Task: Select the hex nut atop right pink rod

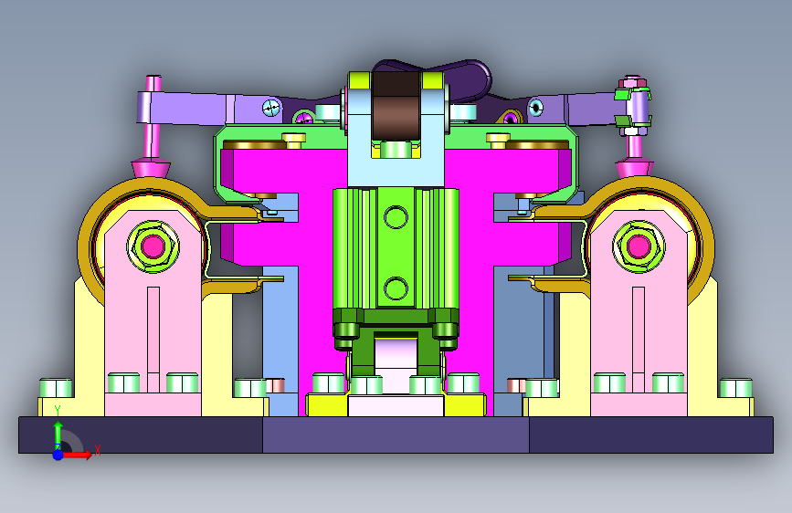Action: [x=634, y=81]
